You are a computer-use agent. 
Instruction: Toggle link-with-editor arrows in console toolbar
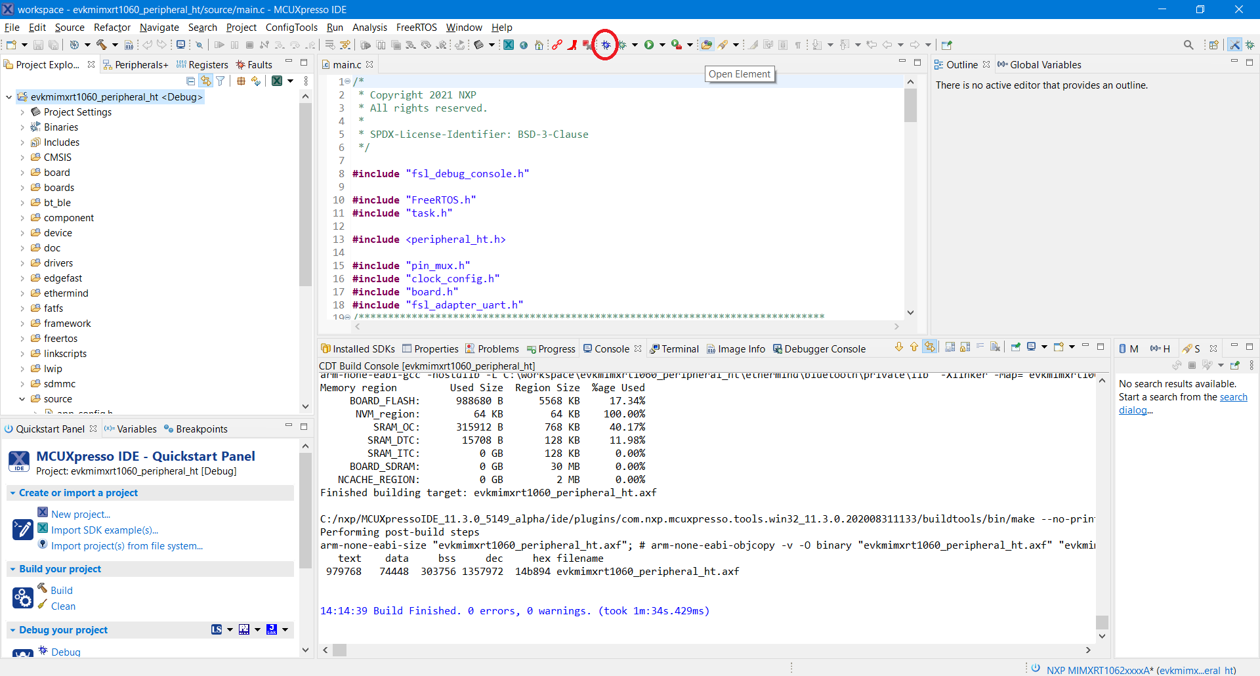point(930,347)
